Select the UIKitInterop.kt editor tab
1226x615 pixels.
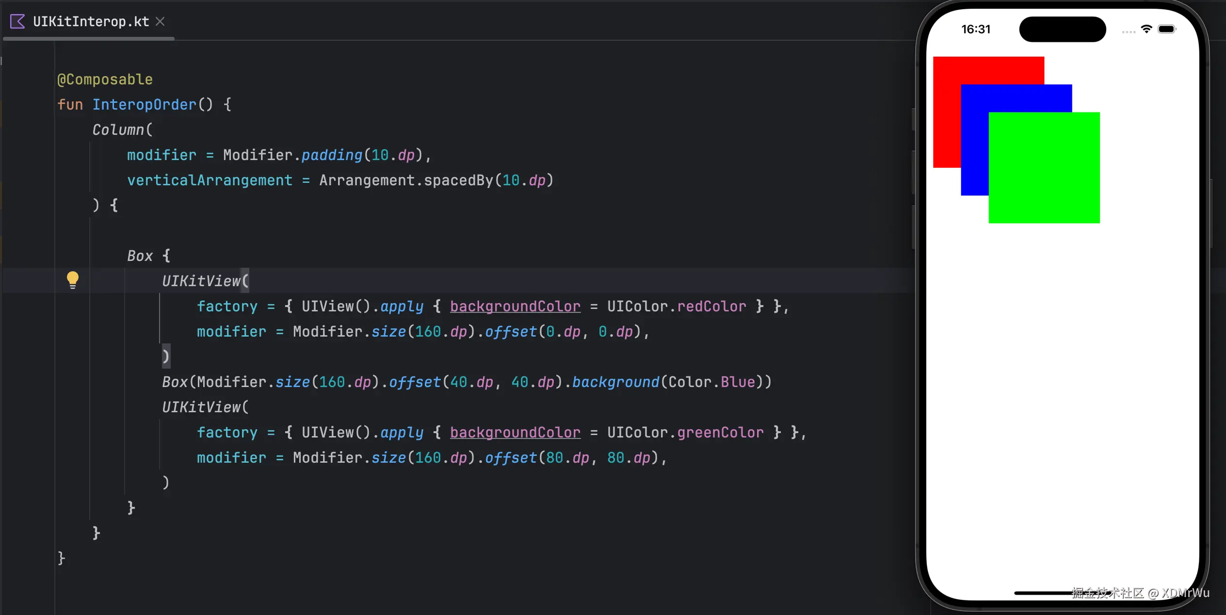[x=91, y=21]
